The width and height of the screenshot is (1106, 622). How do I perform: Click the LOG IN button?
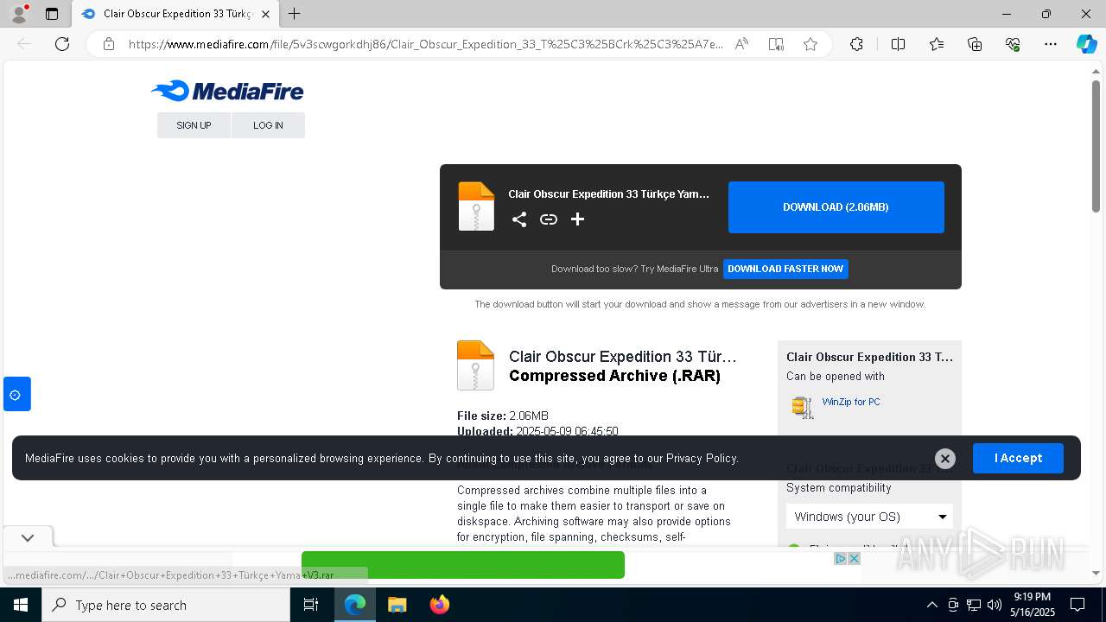tap(268, 125)
